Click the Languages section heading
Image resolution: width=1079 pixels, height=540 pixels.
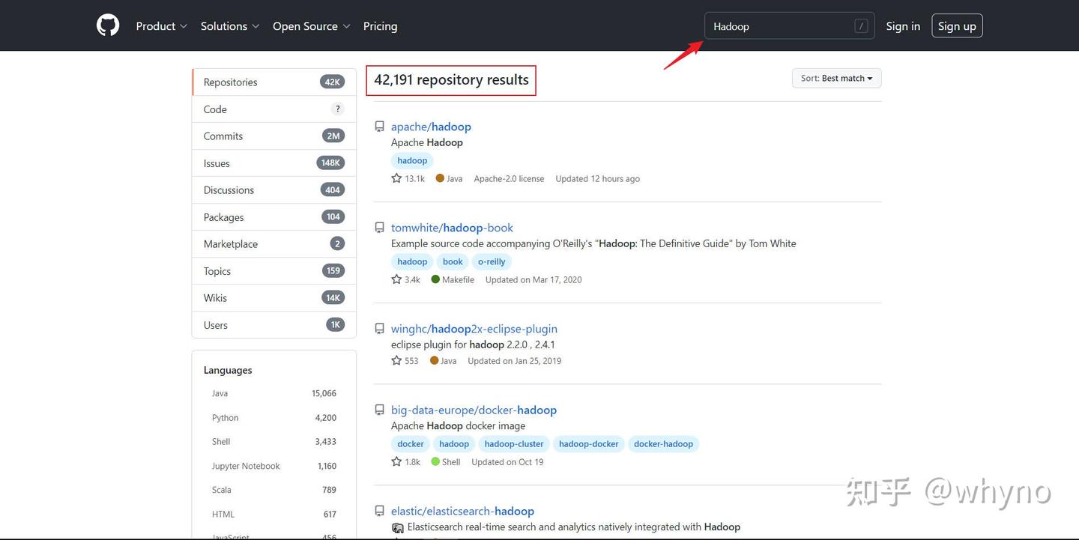coord(228,370)
